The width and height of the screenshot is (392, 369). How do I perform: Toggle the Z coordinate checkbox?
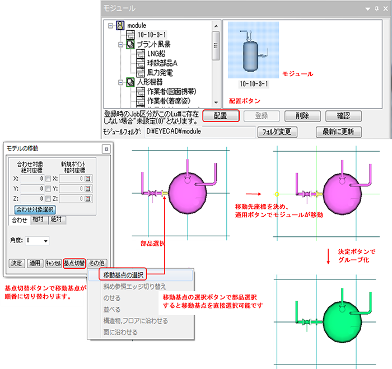(48, 199)
